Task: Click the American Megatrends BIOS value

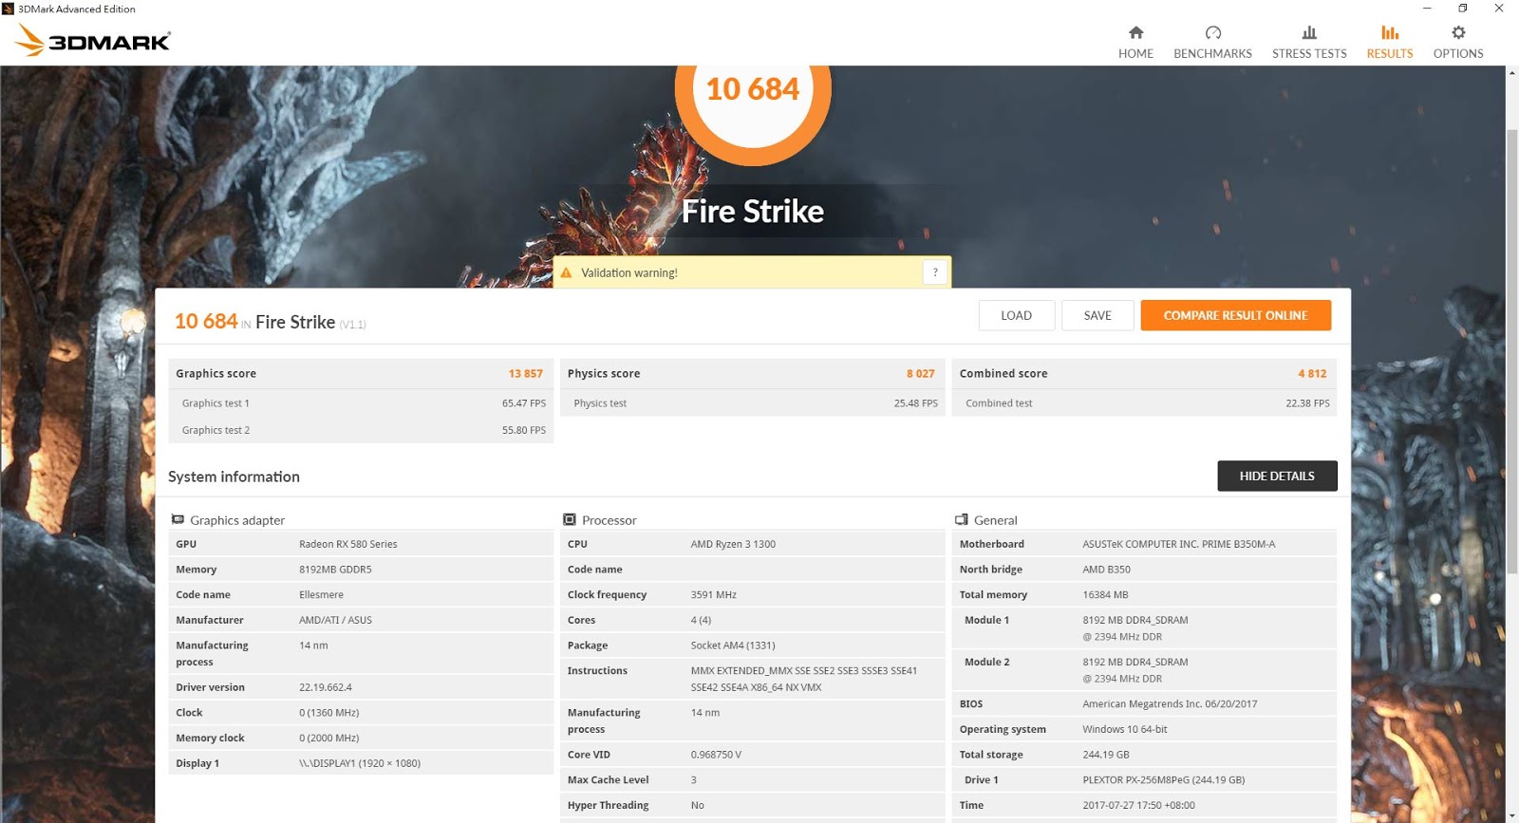Action: point(1170,704)
